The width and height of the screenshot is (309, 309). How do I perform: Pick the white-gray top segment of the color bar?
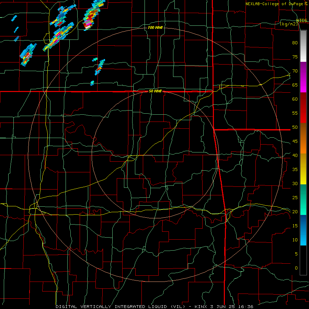pyautogui.click(x=303, y=46)
